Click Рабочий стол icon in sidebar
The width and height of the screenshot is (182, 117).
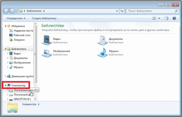(11, 35)
